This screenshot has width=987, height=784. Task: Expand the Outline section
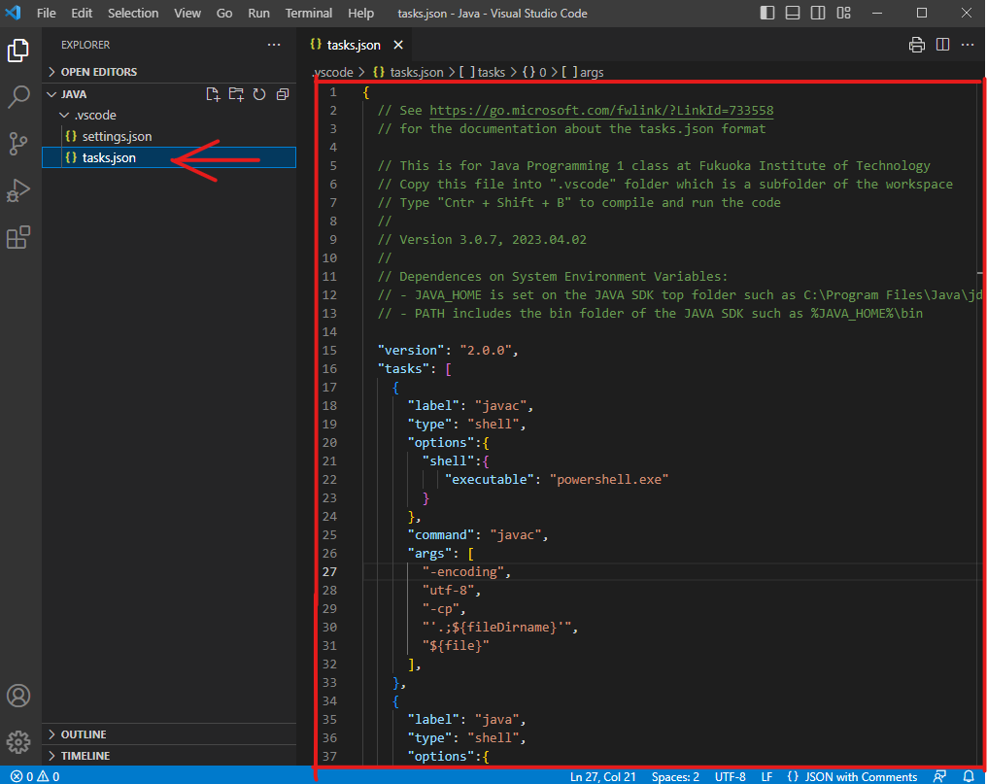click(83, 734)
